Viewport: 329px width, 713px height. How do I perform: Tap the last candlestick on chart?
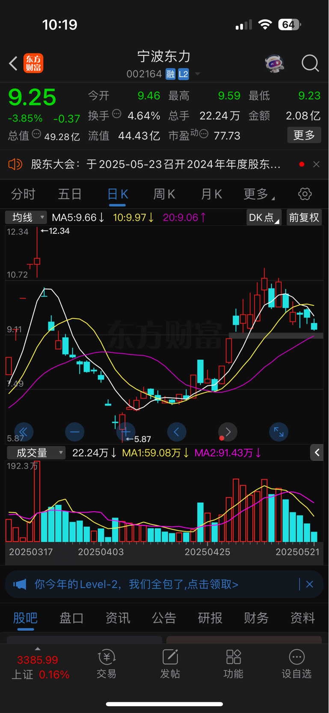(x=314, y=325)
